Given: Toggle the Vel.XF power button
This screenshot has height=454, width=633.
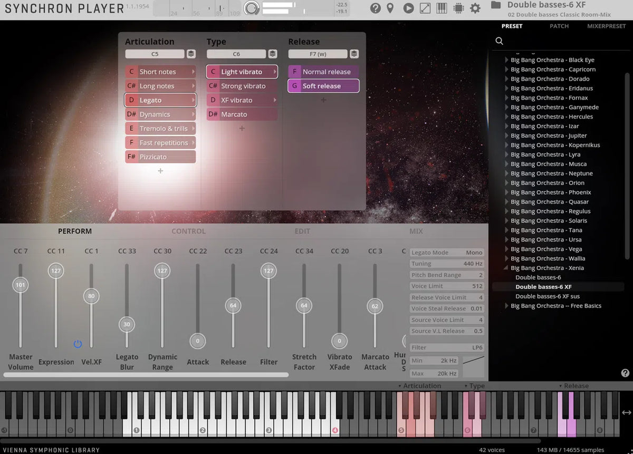Looking at the screenshot, I should 78,344.
